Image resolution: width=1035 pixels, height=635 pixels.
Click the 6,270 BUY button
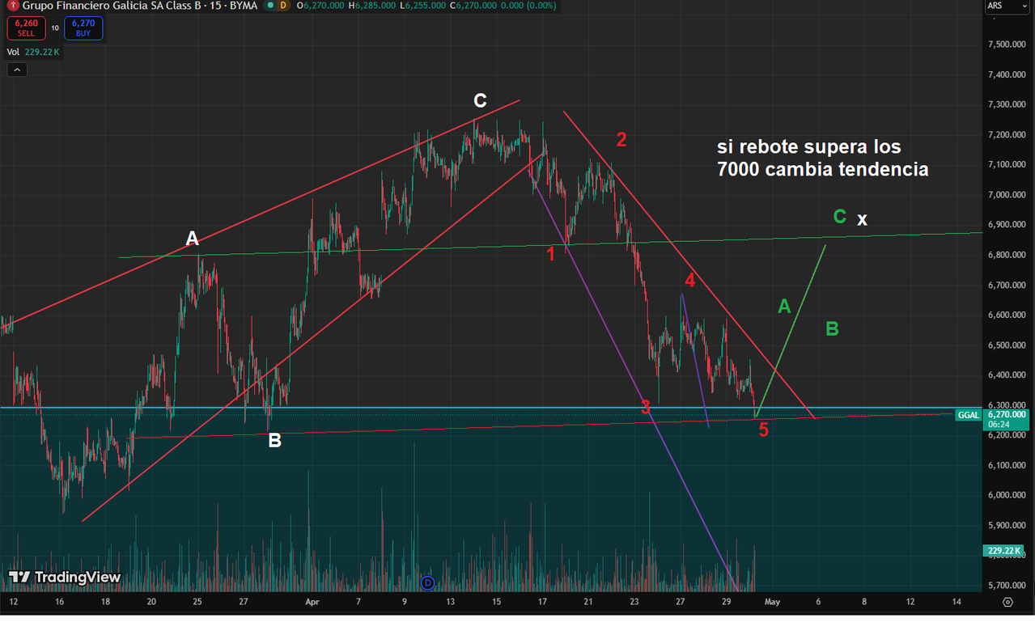tap(83, 28)
